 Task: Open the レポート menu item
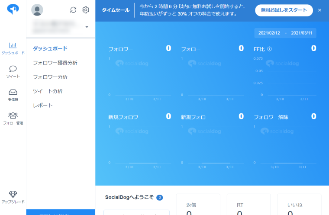point(43,106)
